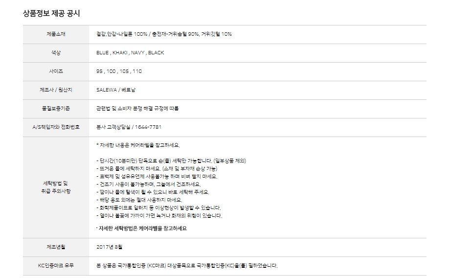Select the 사이즈 row label
This screenshot has width=450, height=279.
click(x=56, y=71)
